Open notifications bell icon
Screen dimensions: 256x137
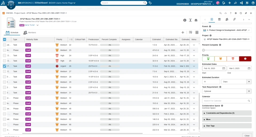(224, 3)
